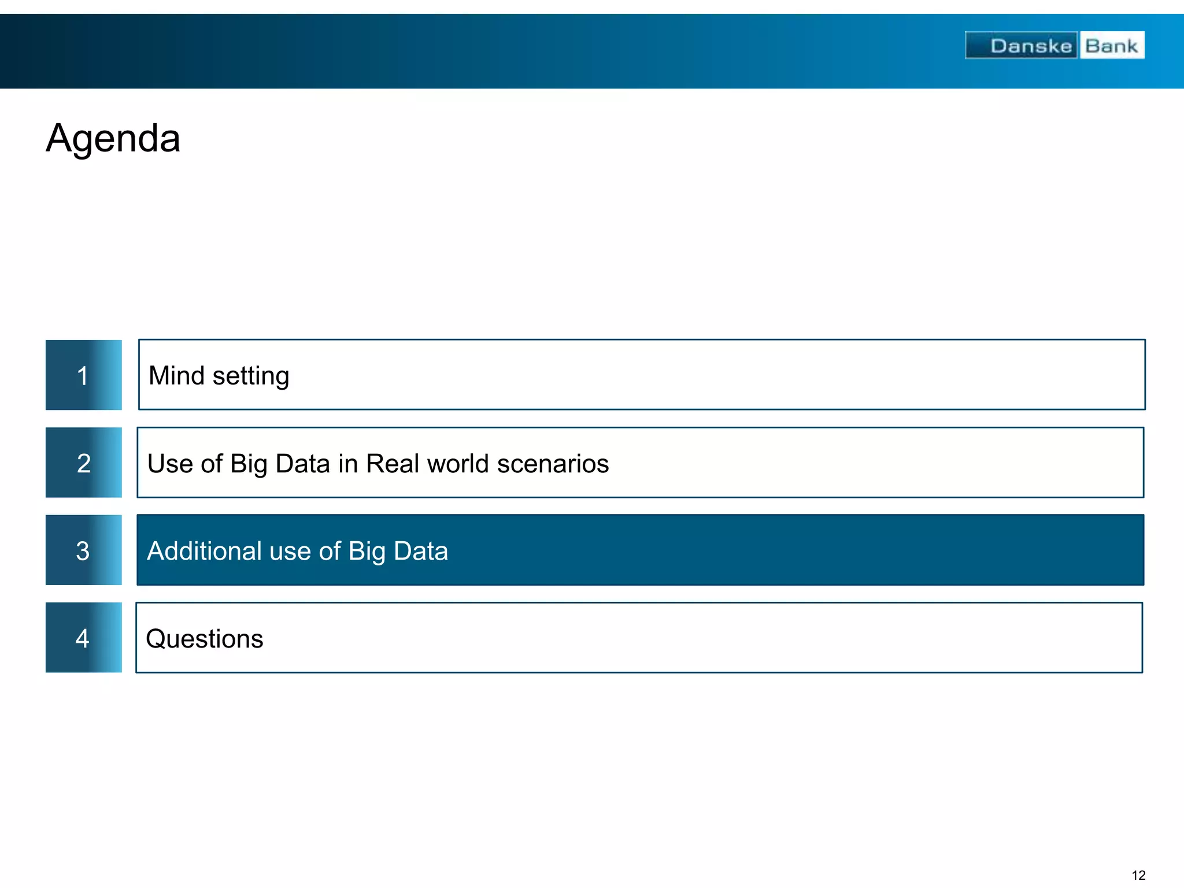Select Use of Big Data in Real world scenarios
Viewport: 1184px width, 888px height.
point(641,462)
